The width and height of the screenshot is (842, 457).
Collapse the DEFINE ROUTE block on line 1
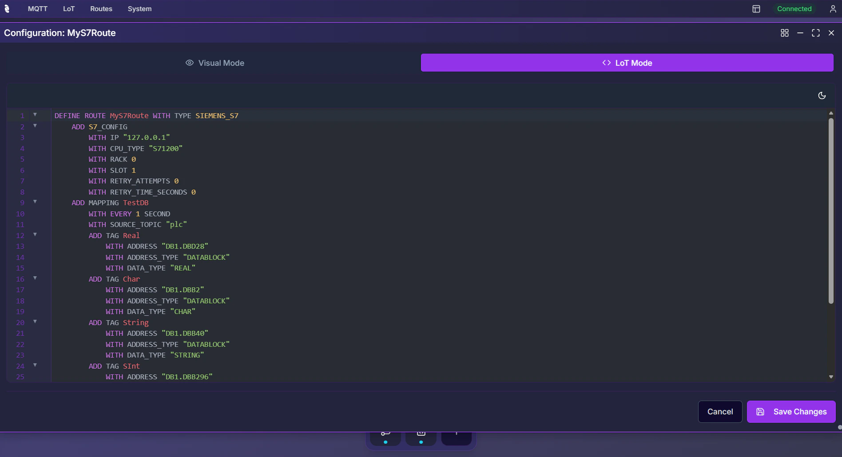click(35, 115)
